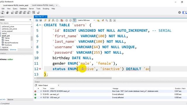
Task: Open the View menu
Action: pyautogui.click(x=9, y=9)
